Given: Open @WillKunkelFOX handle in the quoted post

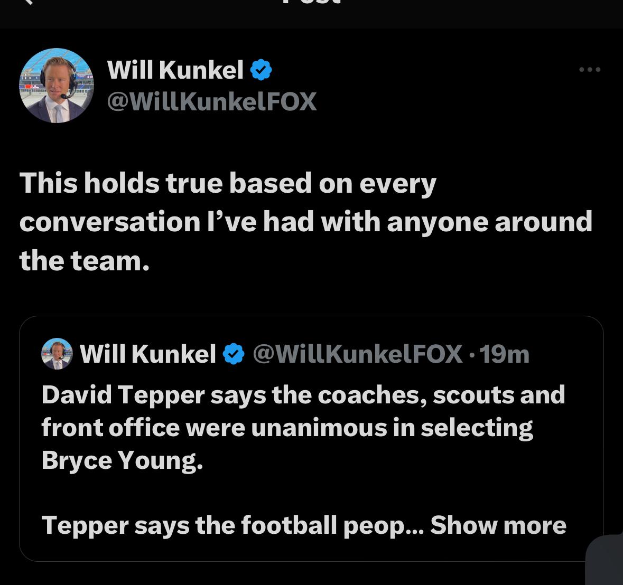Looking at the screenshot, I should pyautogui.click(x=358, y=354).
